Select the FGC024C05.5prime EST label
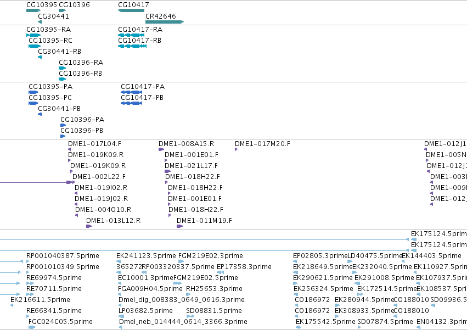 [60, 322]
